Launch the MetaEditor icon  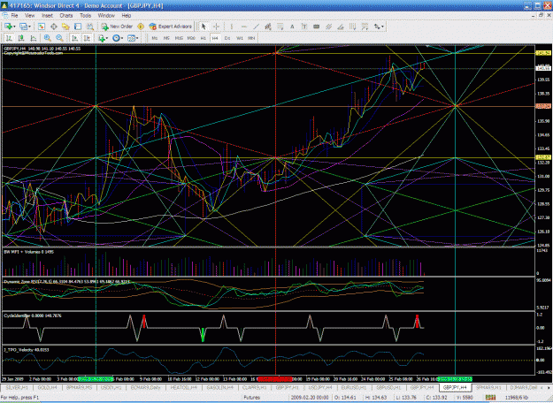(x=141, y=27)
